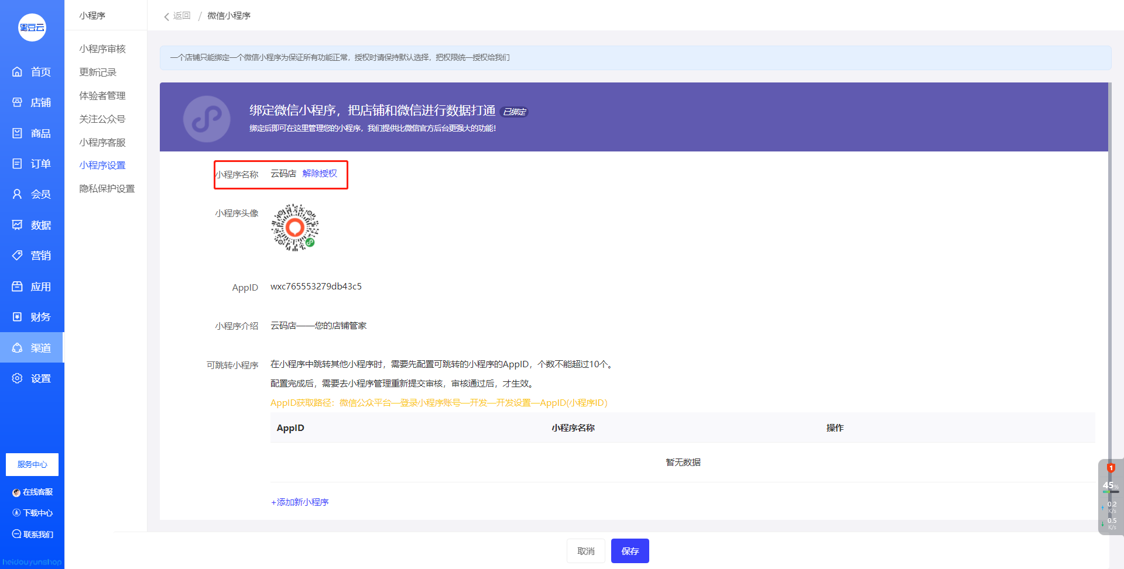The image size is (1124, 569).
Task: Click the back arrow chevron next to 返回
Action: pyautogui.click(x=166, y=16)
